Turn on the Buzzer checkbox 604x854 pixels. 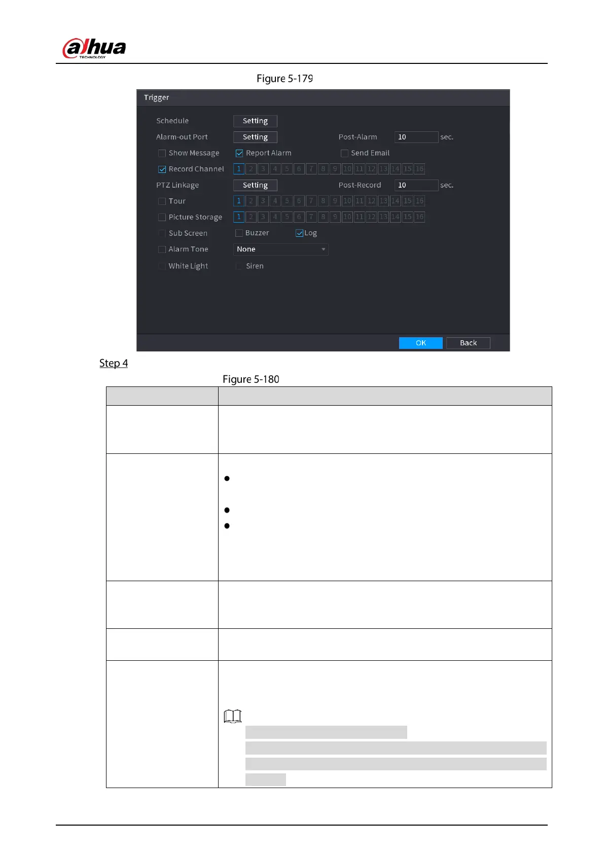pyautogui.click(x=239, y=233)
